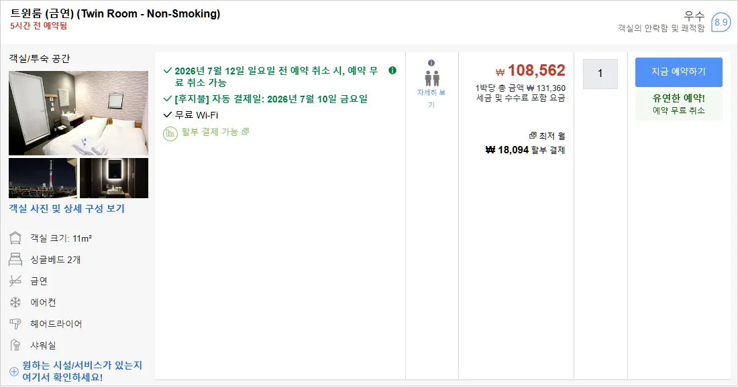Open the room quantity selector showing 1
The width and height of the screenshot is (738, 387).
(600, 73)
